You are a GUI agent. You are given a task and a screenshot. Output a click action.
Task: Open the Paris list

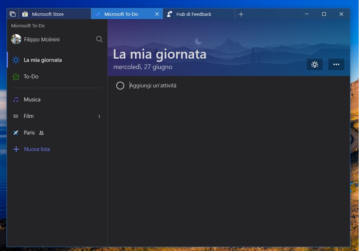click(x=57, y=133)
